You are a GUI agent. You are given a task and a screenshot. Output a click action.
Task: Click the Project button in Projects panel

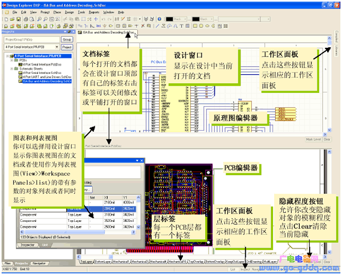tap(67, 47)
